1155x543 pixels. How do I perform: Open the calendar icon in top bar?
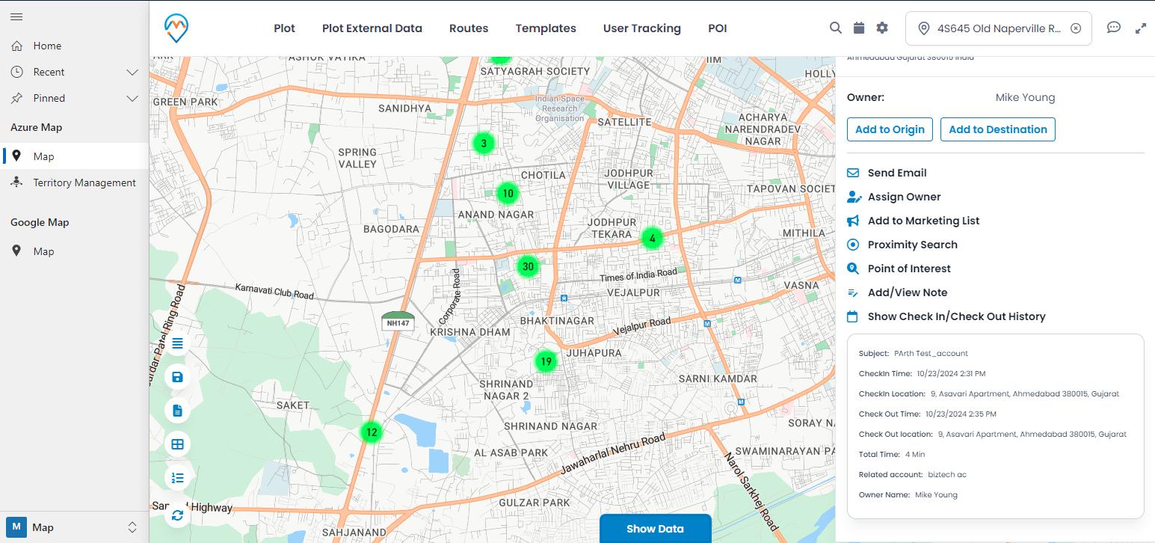click(x=859, y=28)
